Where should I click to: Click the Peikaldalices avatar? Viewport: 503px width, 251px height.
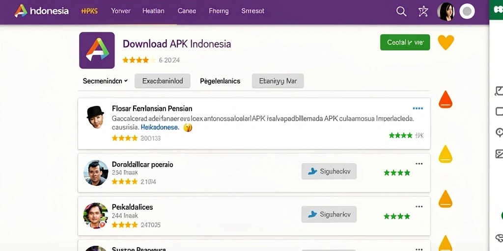(96, 216)
